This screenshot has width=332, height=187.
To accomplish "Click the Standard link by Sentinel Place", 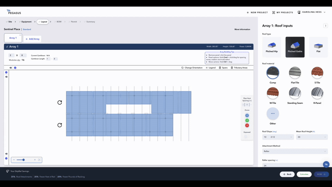I will [x=27, y=30].
